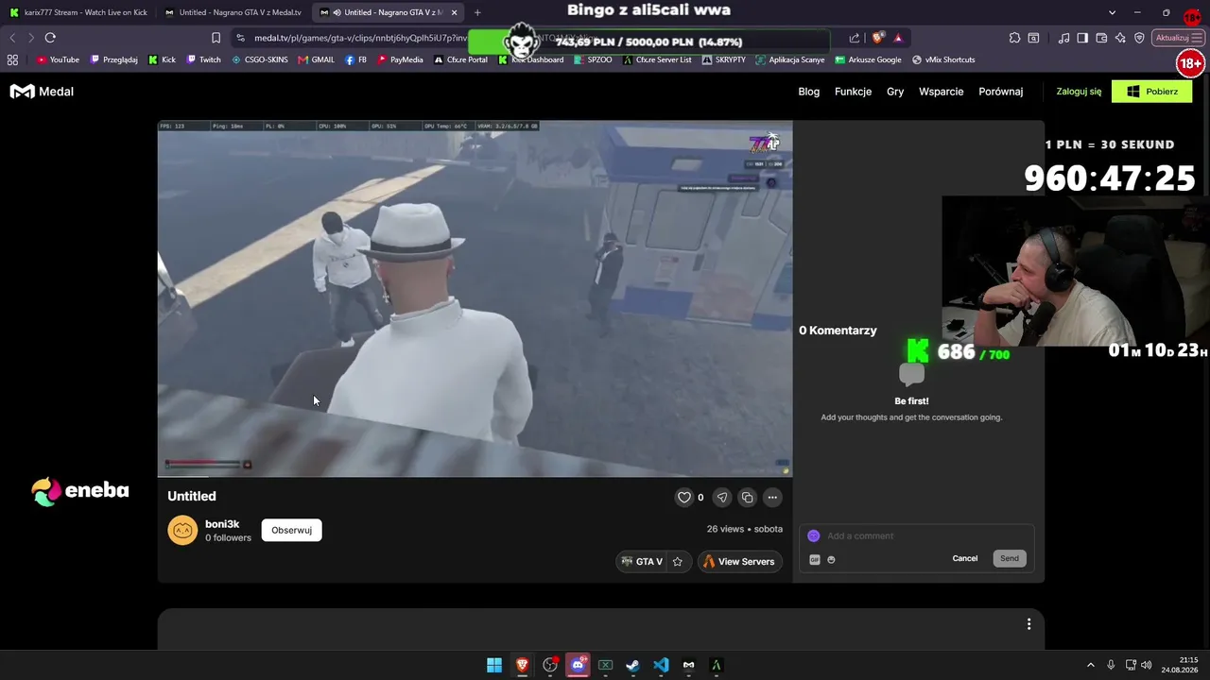The image size is (1210, 680).
Task: Open the browser hamburger menu
Action: [x=1199, y=38]
